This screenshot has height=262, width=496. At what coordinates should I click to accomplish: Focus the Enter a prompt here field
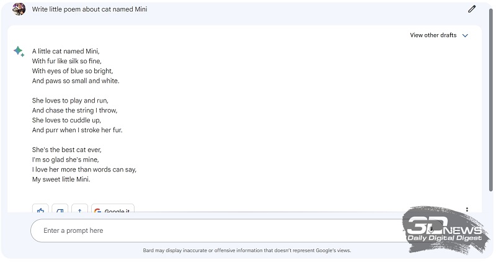pos(211,231)
